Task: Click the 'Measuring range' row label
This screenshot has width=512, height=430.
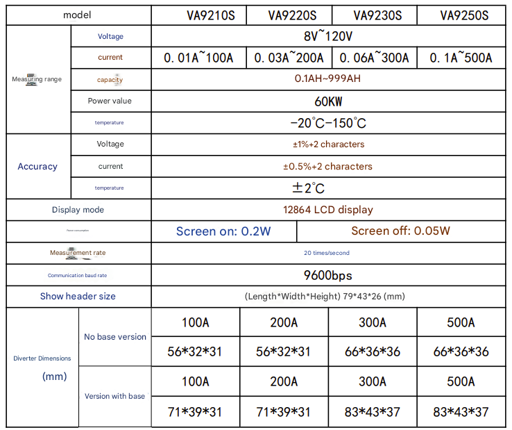Action: 37,79
